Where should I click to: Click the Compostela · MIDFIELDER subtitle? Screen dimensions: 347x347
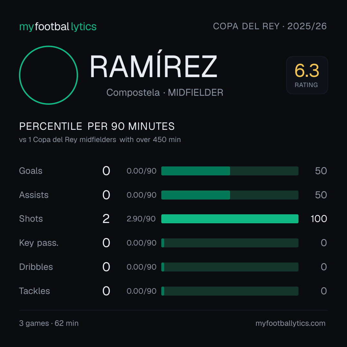tap(165, 93)
